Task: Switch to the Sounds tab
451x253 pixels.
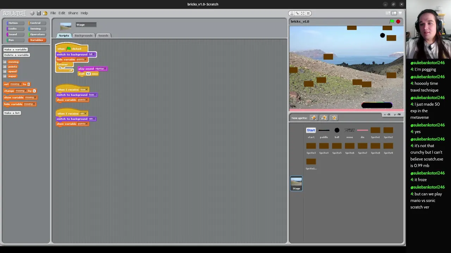Action: pyautogui.click(x=103, y=35)
